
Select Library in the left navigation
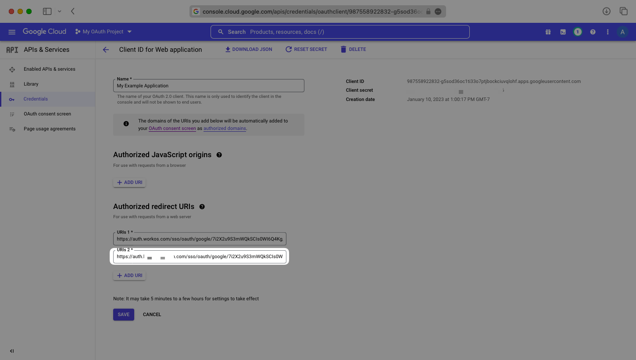pos(31,84)
